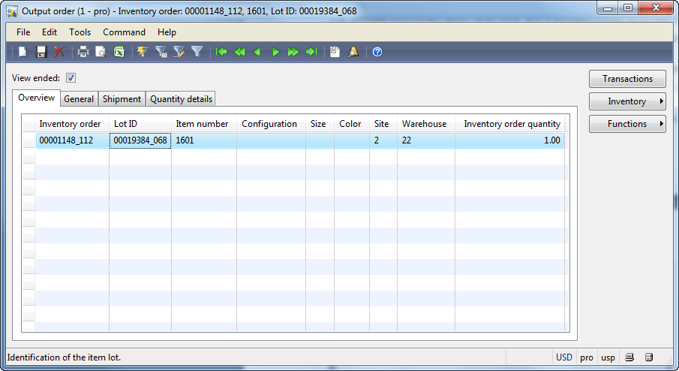Click the Transactions button

click(627, 79)
